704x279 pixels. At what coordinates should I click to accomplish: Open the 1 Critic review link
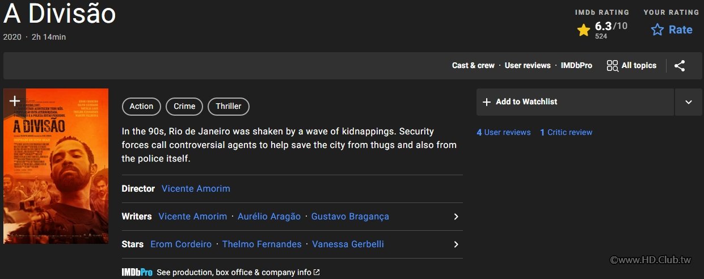pos(566,132)
